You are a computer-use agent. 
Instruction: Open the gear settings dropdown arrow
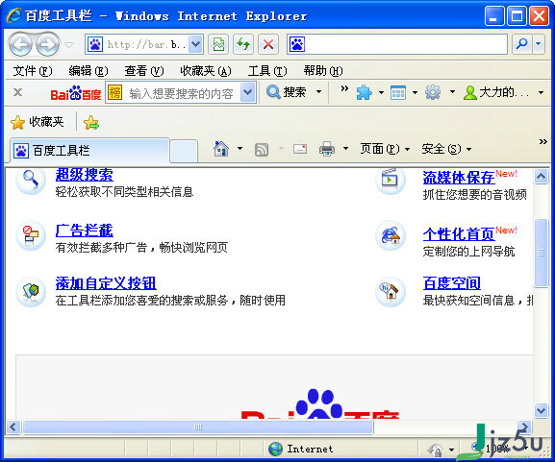pos(452,92)
